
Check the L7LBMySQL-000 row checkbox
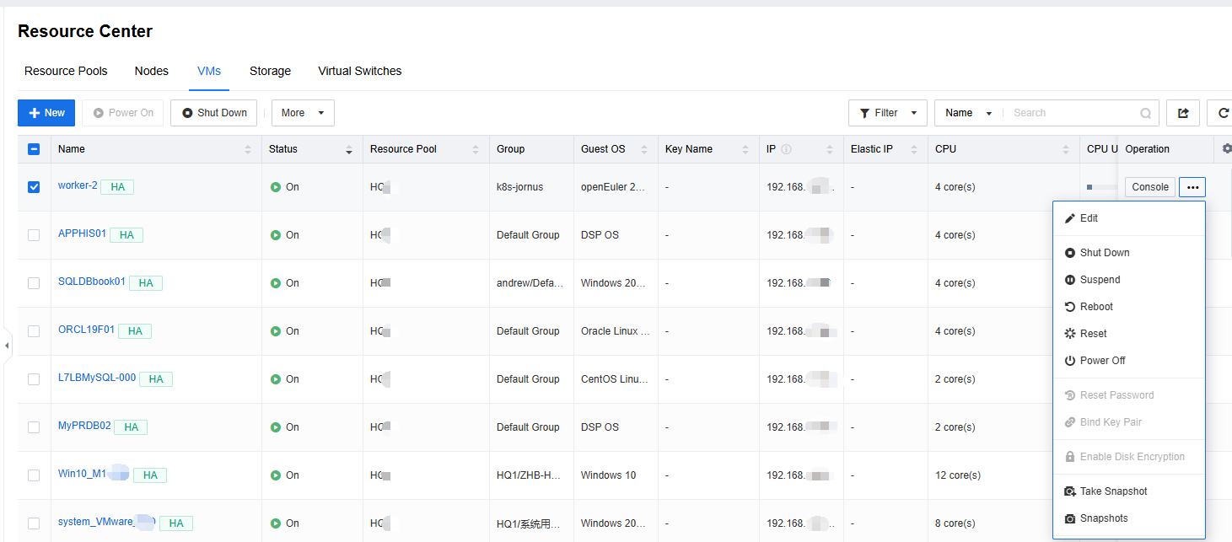(x=34, y=379)
